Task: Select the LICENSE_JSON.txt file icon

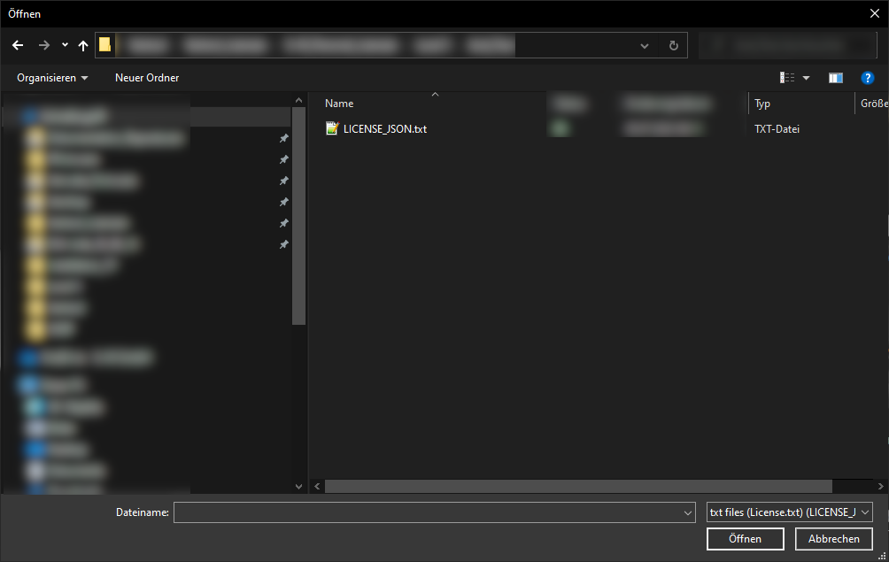Action: [x=332, y=128]
